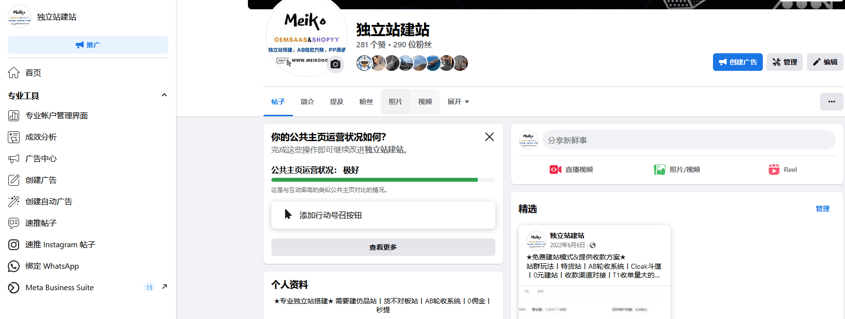845x319 pixels.
Task: Click the 精选 heading
Action: point(528,209)
